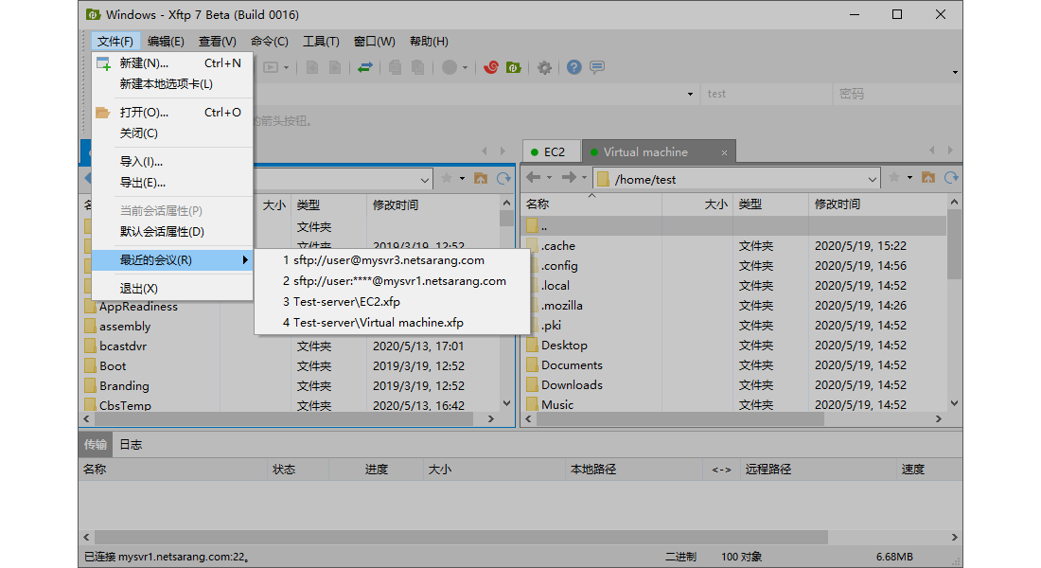This screenshot has width=1041, height=568.
Task: Sort remote files by 类型 column
Action: tap(770, 204)
